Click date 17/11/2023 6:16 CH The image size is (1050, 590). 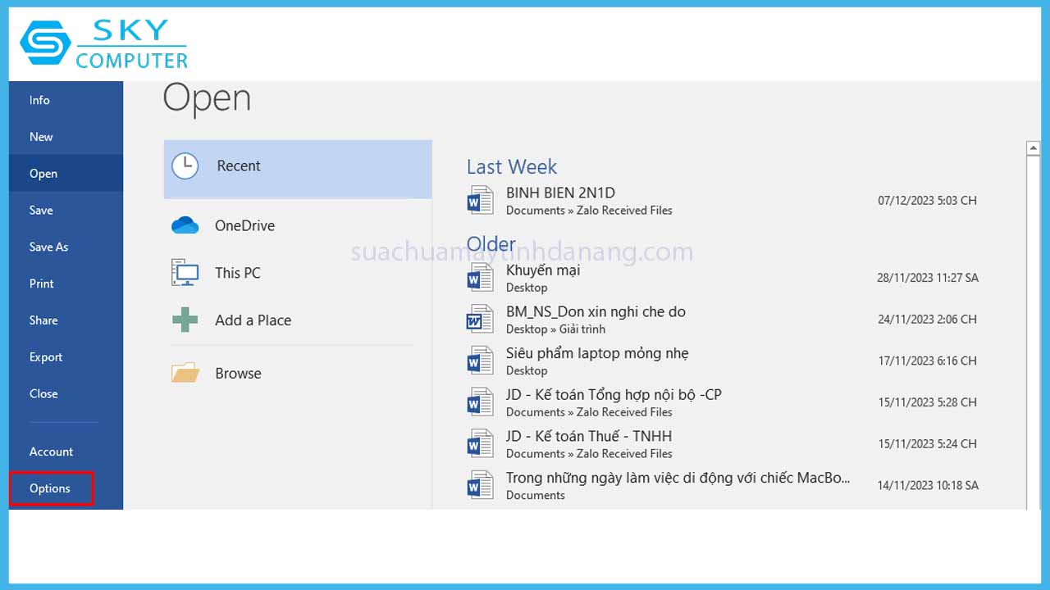pyautogui.click(x=927, y=361)
